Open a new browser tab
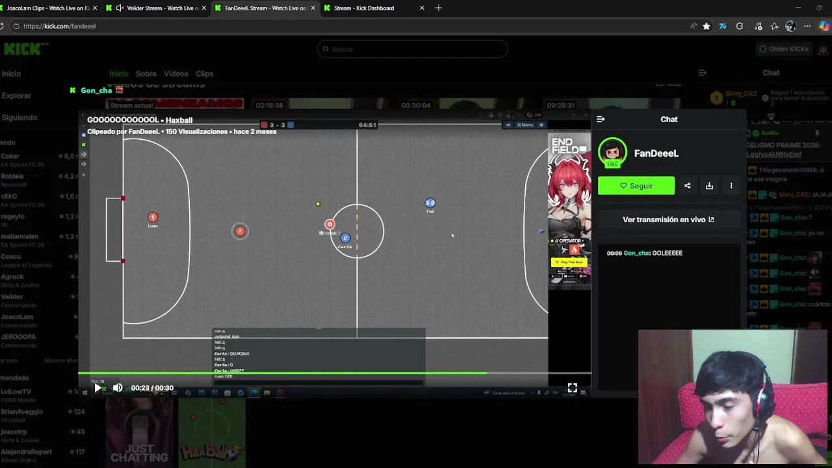Screen dimensions: 832x468 point(438,8)
